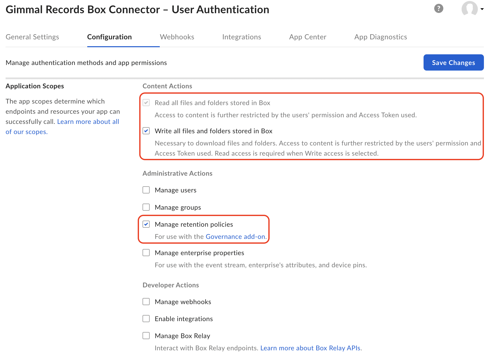
Task: Follow Learn more about Box Relay APIs
Action: pyautogui.click(x=310, y=348)
